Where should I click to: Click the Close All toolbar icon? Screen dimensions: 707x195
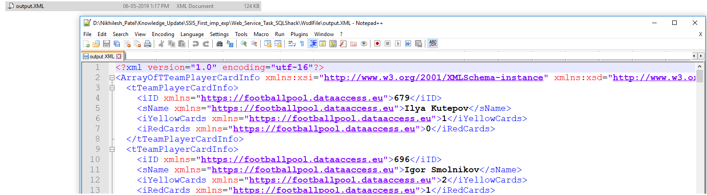138,44
